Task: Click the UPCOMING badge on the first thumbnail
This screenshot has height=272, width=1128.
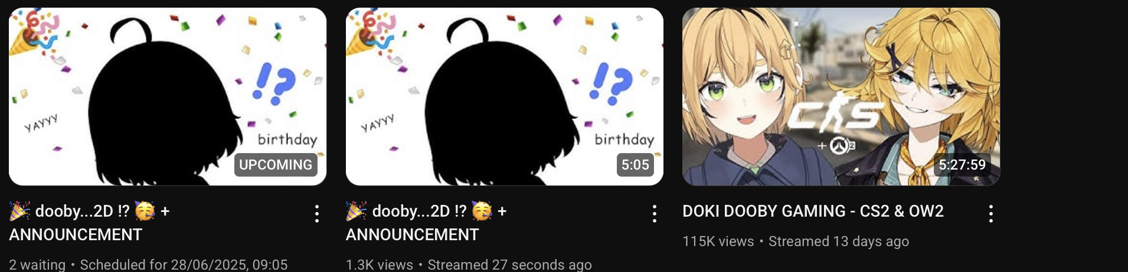Action: [276, 165]
